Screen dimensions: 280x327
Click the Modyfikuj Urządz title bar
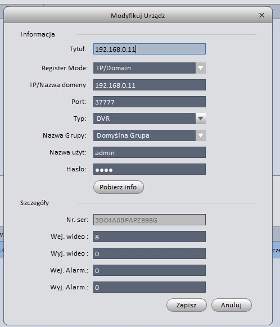click(138, 15)
